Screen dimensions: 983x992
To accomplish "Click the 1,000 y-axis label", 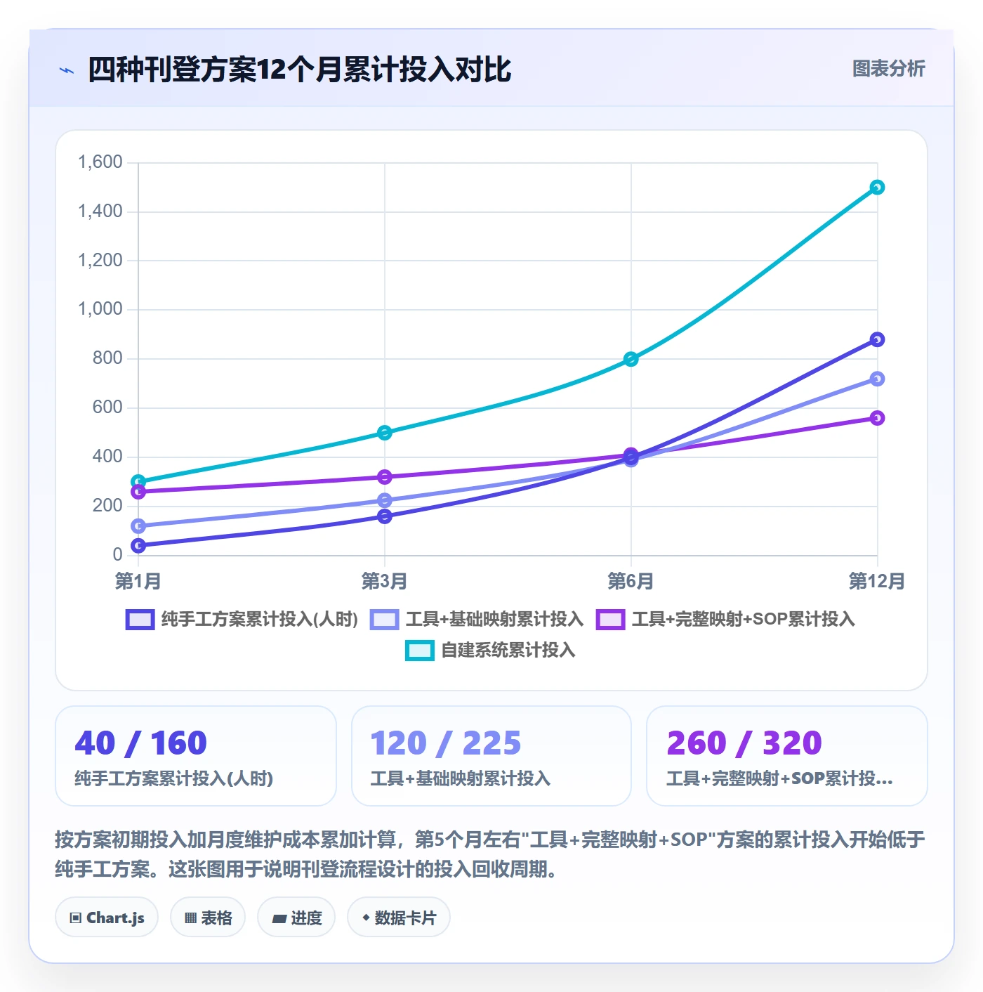I will coord(100,309).
